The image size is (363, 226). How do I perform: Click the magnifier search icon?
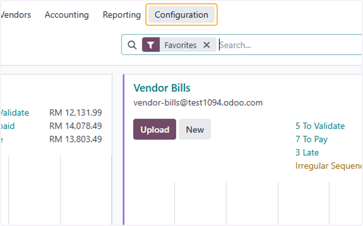tap(132, 45)
